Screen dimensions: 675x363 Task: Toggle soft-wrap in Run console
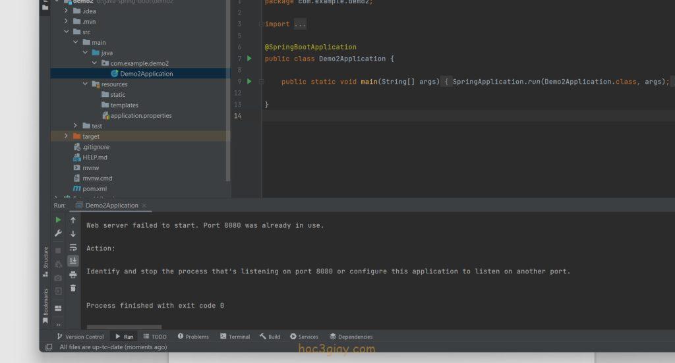point(73,247)
